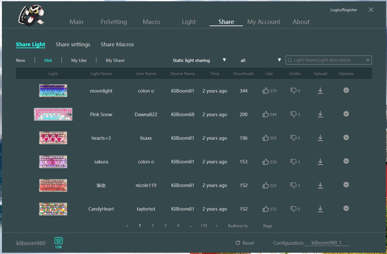Viewport: 387px width, 254px height.
Task: Click the Reset refresh icon
Action: (238, 243)
